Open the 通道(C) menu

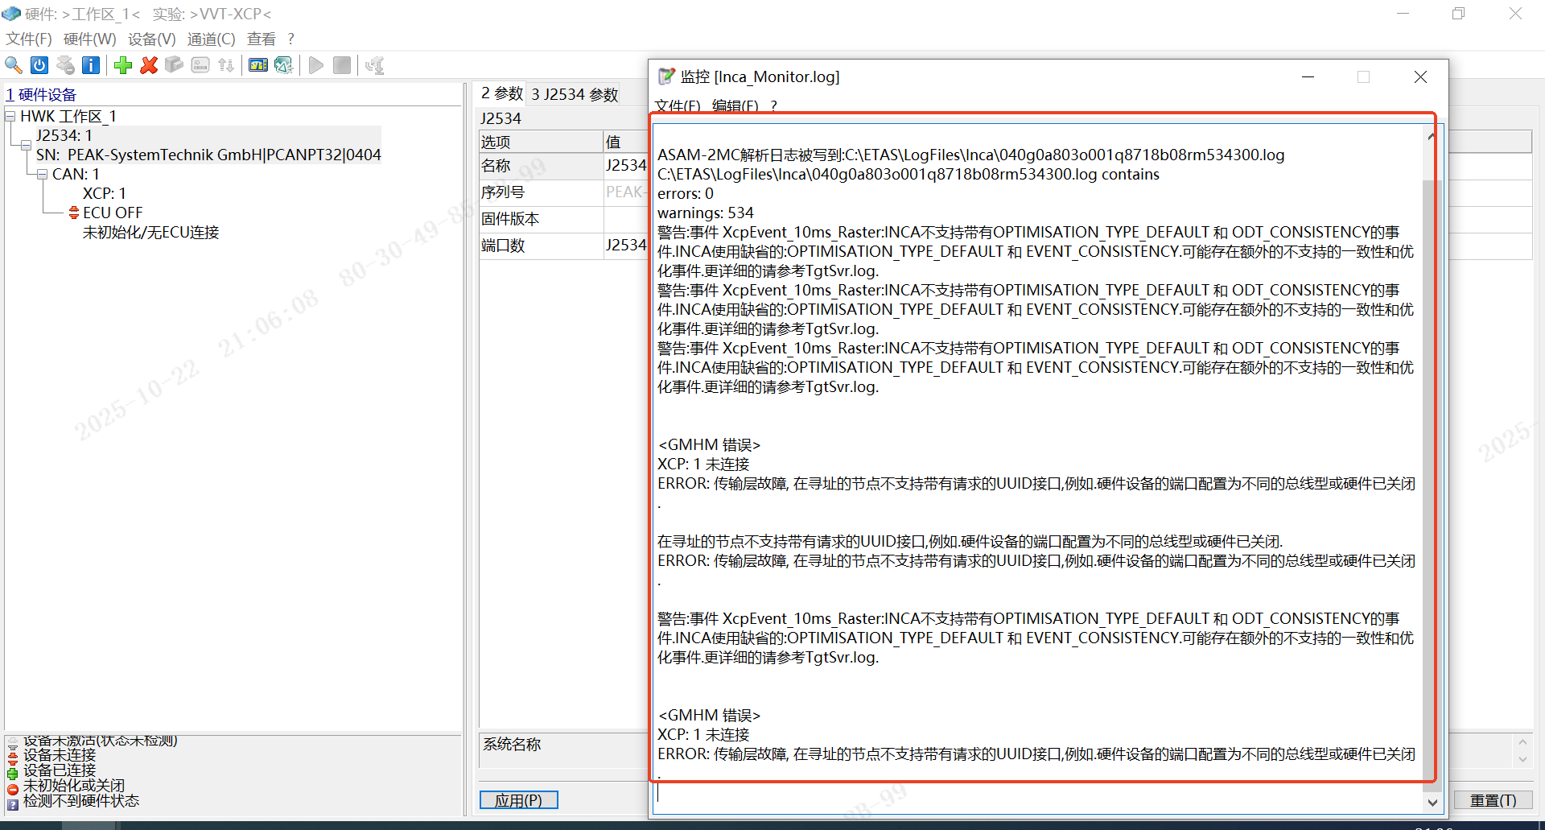tap(212, 39)
